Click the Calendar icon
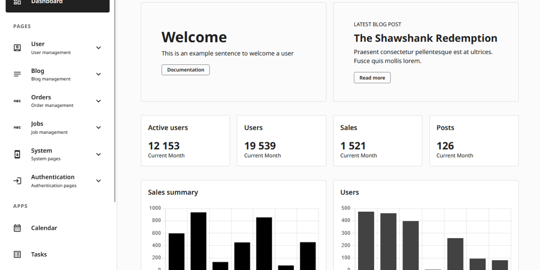540x270 pixels. (x=17, y=228)
